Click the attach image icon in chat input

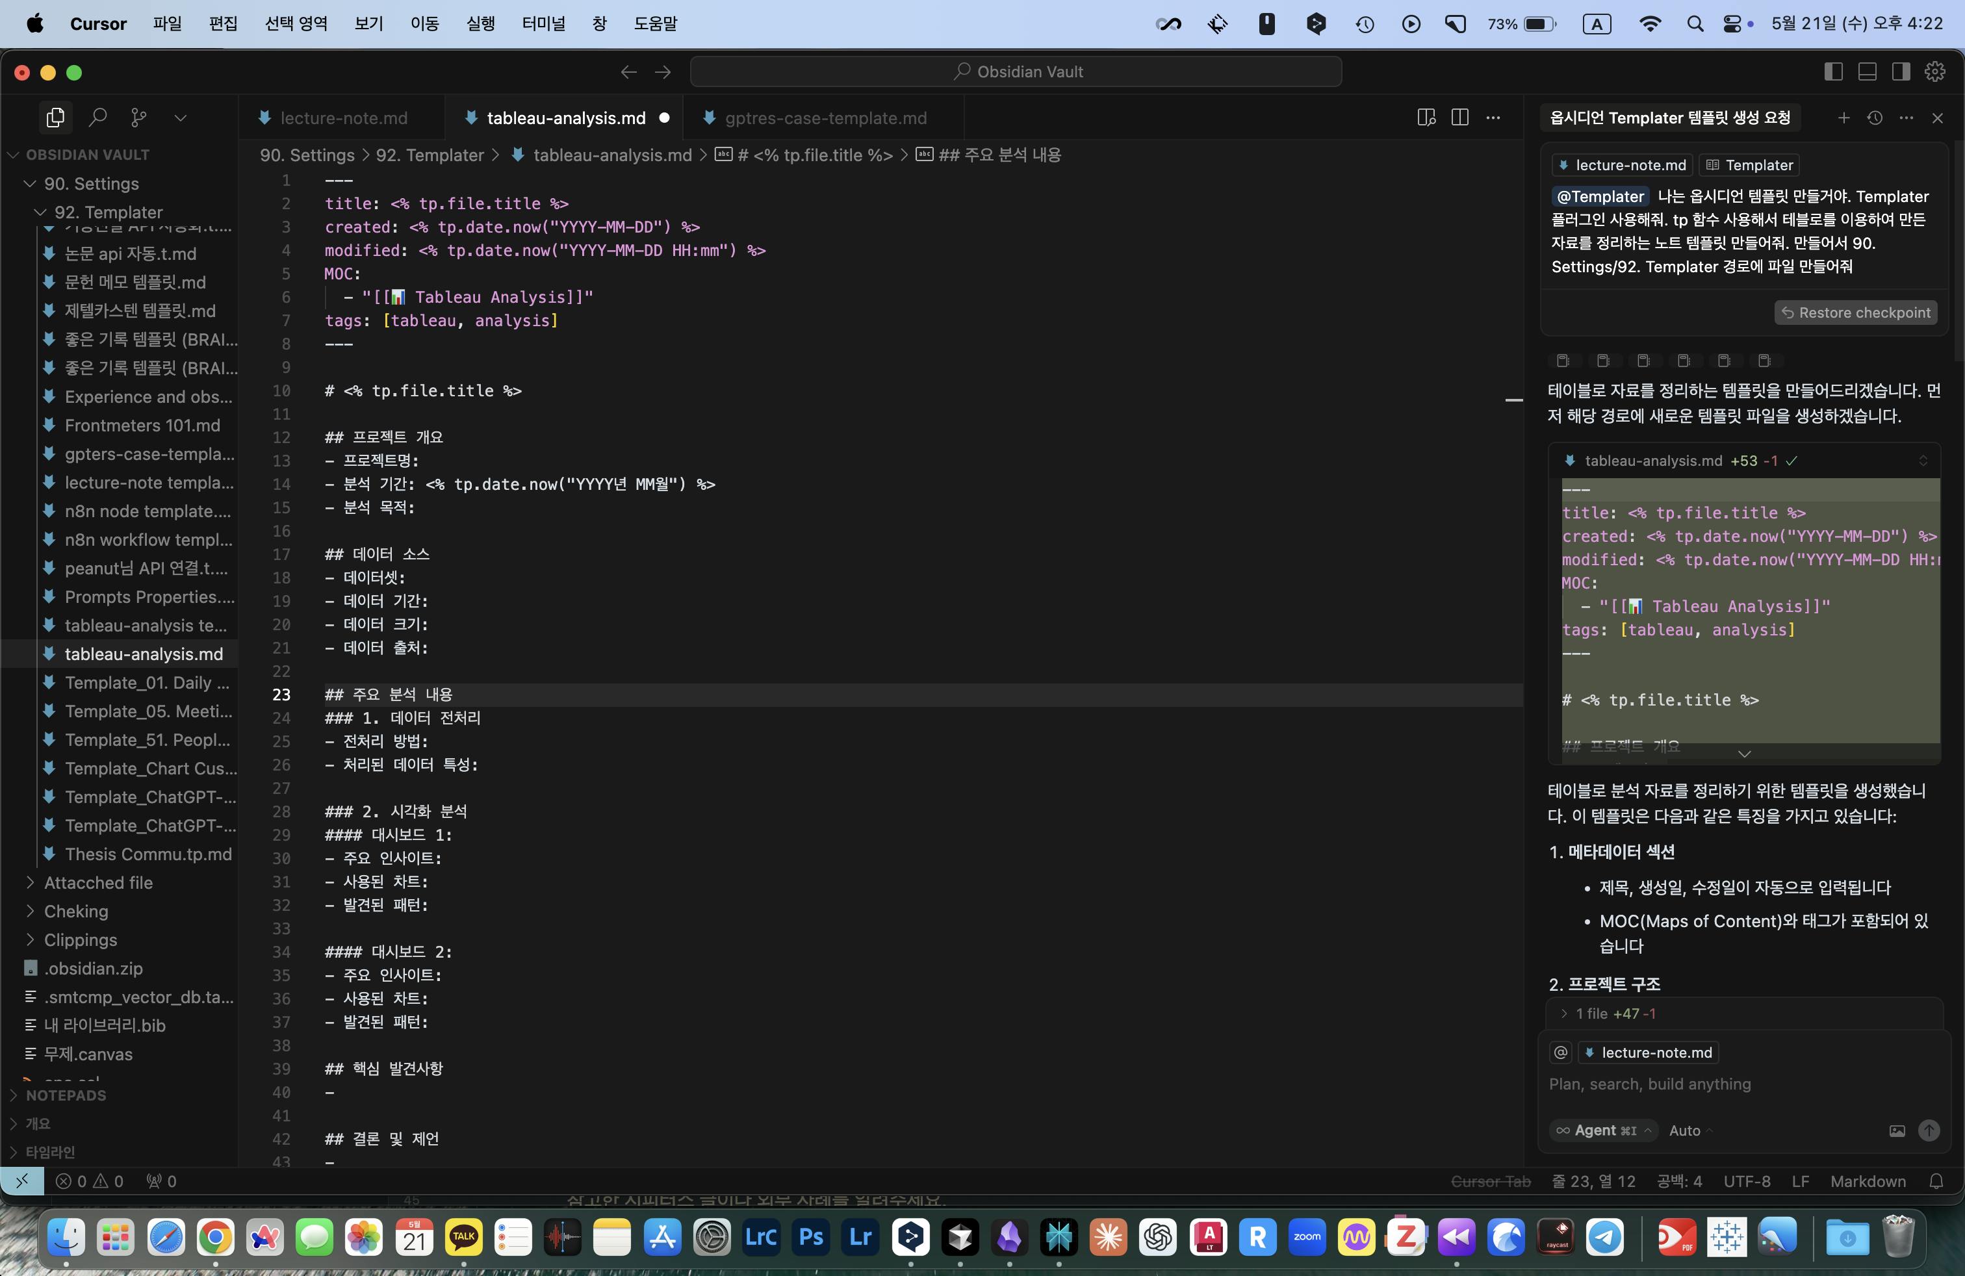[x=1897, y=1130]
